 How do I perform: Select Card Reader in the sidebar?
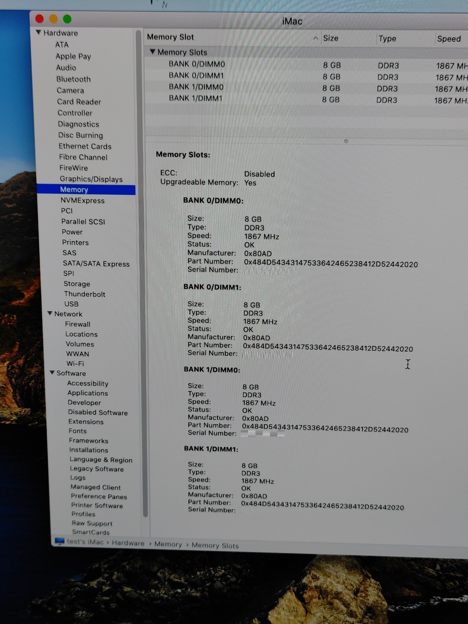pos(79,101)
